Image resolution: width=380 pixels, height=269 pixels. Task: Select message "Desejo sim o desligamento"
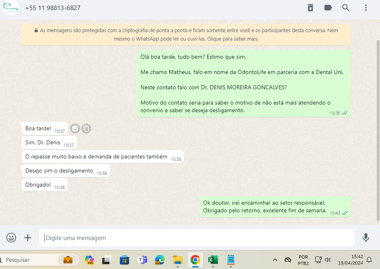point(66,170)
